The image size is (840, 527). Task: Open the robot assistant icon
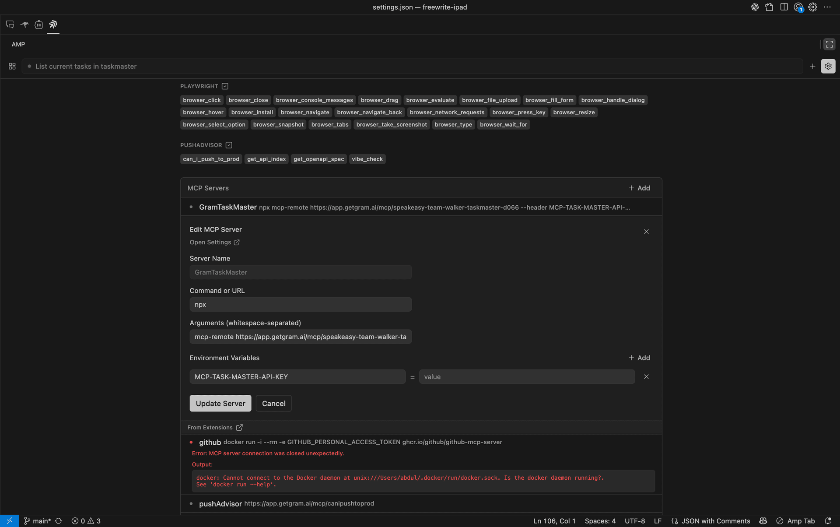[x=38, y=25]
